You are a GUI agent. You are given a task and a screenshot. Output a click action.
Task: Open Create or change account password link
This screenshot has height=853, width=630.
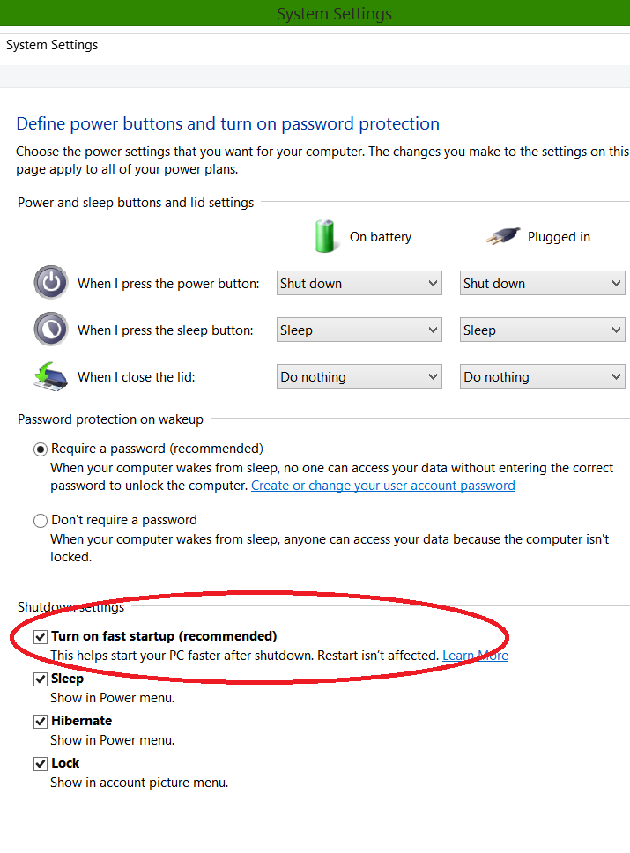coord(382,486)
